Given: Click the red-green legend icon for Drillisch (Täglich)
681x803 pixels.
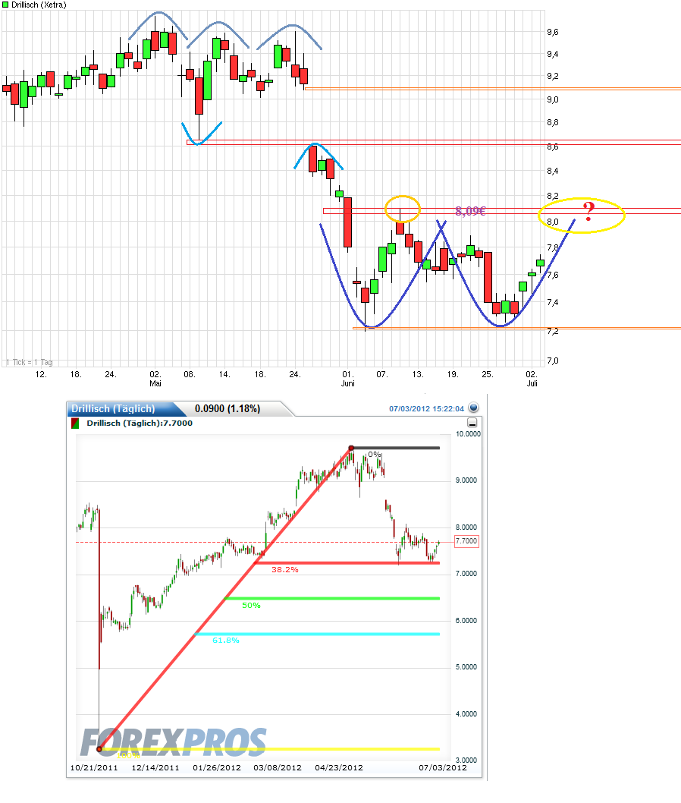Looking at the screenshot, I should click(x=75, y=423).
